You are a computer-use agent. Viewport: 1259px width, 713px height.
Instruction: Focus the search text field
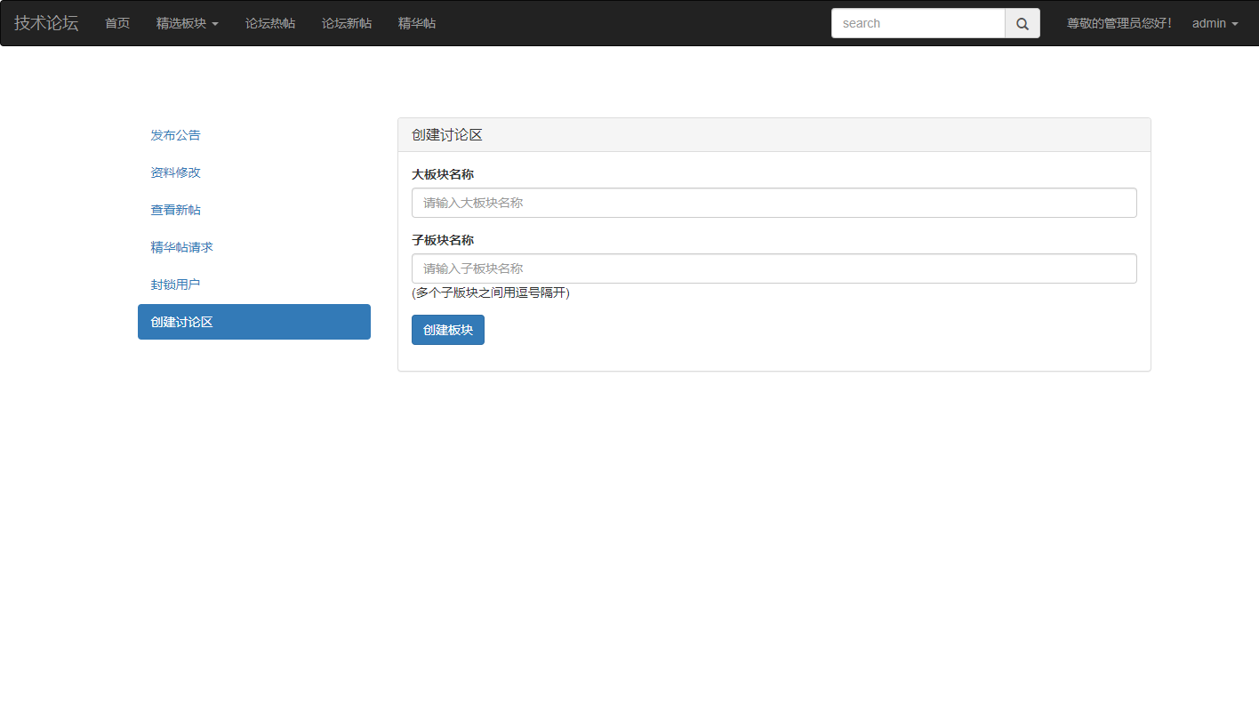(918, 24)
